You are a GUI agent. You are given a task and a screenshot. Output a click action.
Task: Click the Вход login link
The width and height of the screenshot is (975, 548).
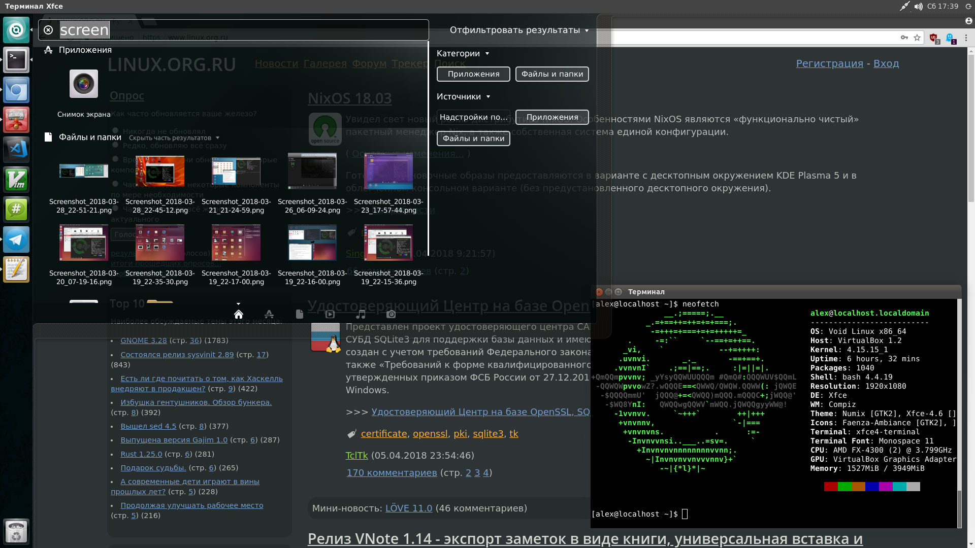click(886, 63)
